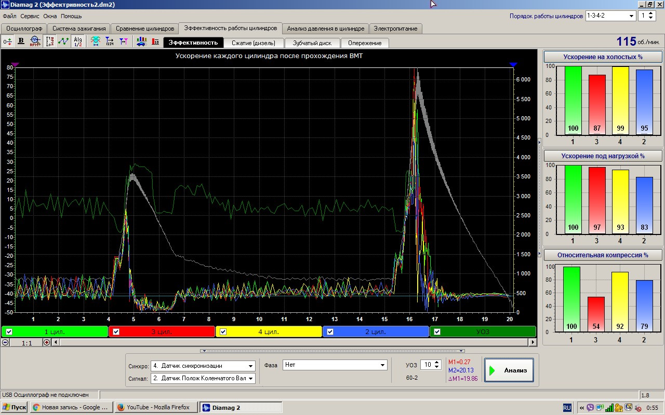665x415 pixels.
Task: Click the RU language indicator
Action: [x=567, y=407]
